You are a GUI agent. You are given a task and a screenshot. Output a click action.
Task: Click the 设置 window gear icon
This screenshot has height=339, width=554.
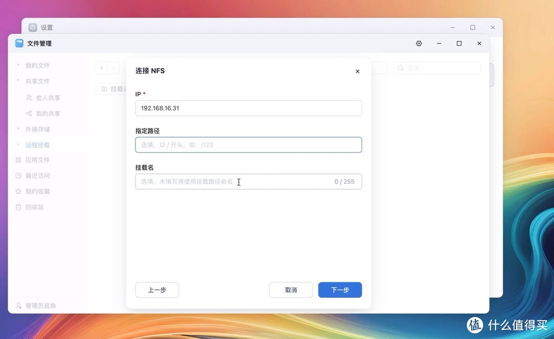[x=33, y=28]
